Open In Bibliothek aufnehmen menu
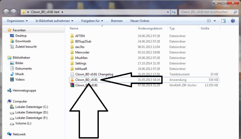This screenshot has height=139, width=241. 54,21
